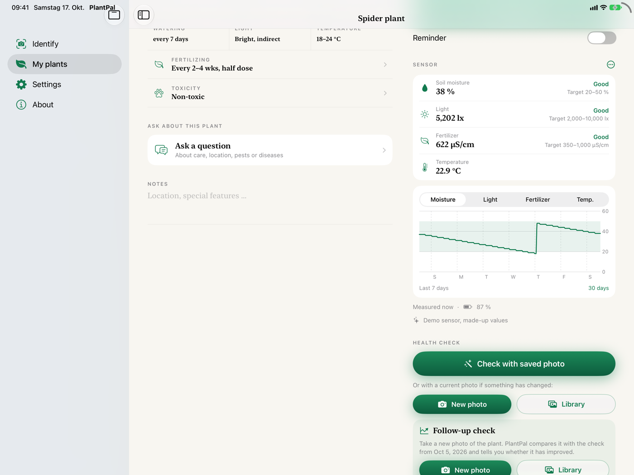Click the Spider plant title
Screen dimensions: 634x475
381,19
